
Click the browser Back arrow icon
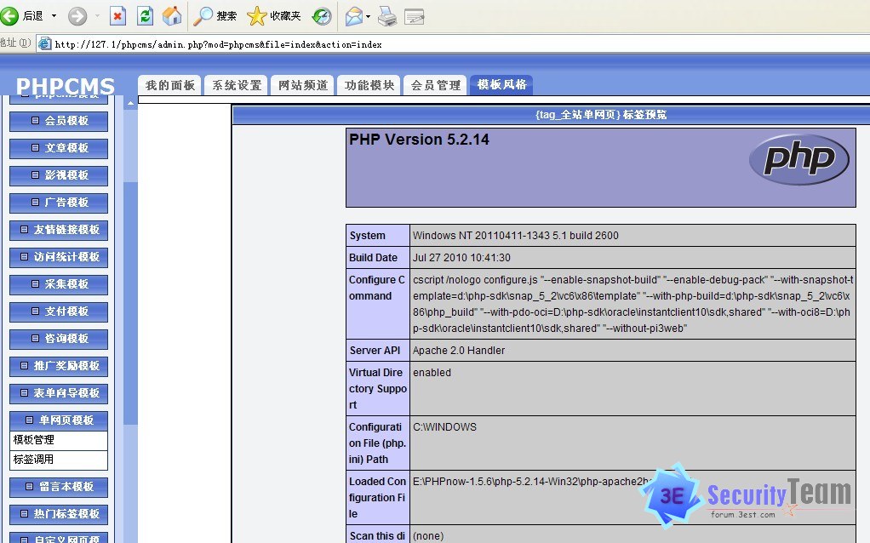pyautogui.click(x=9, y=15)
